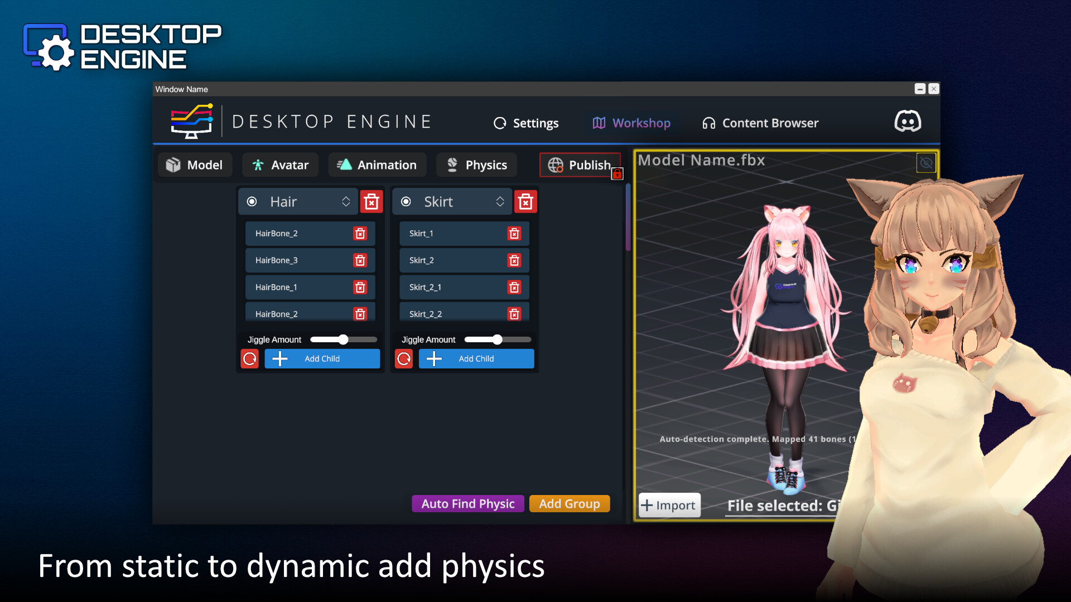Image resolution: width=1071 pixels, height=602 pixels.
Task: Open the Physics tab
Action: click(x=476, y=165)
